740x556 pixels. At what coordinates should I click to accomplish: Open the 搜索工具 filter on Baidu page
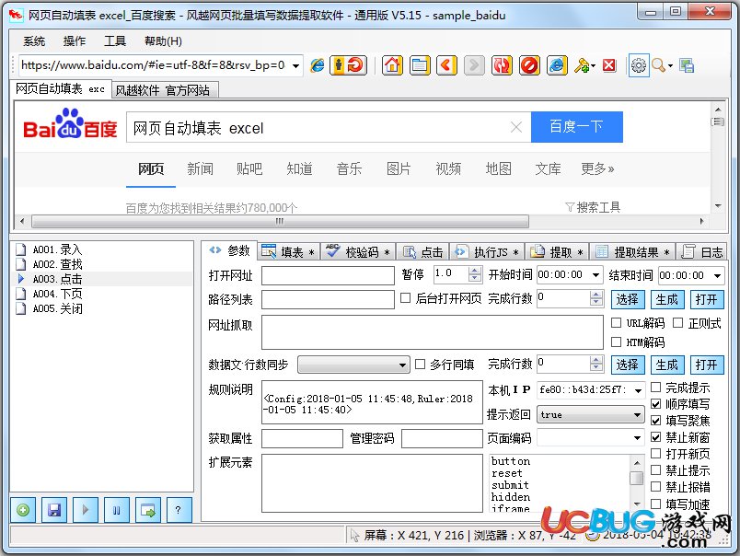click(593, 207)
